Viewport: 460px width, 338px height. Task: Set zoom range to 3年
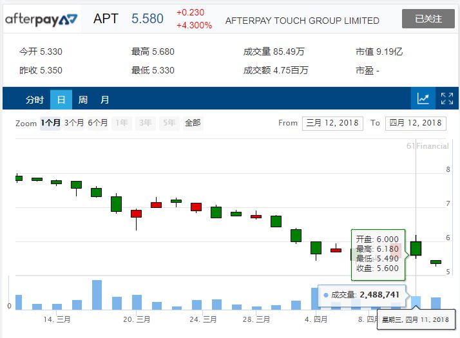pyautogui.click(x=145, y=123)
